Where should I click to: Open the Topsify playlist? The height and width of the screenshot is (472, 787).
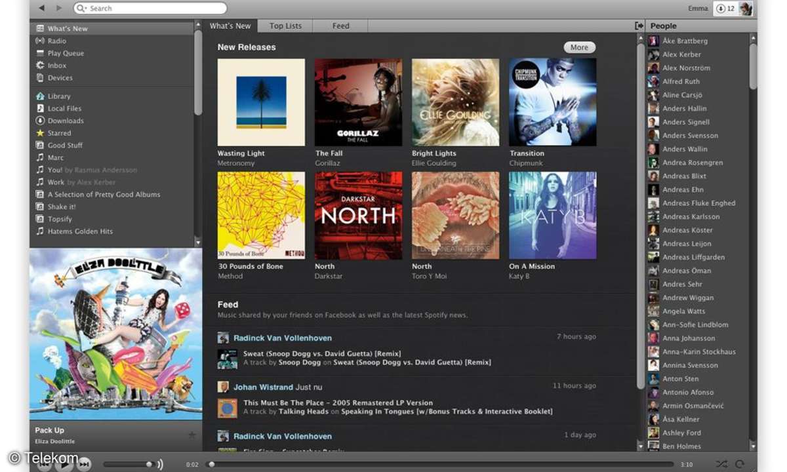tap(111, 219)
